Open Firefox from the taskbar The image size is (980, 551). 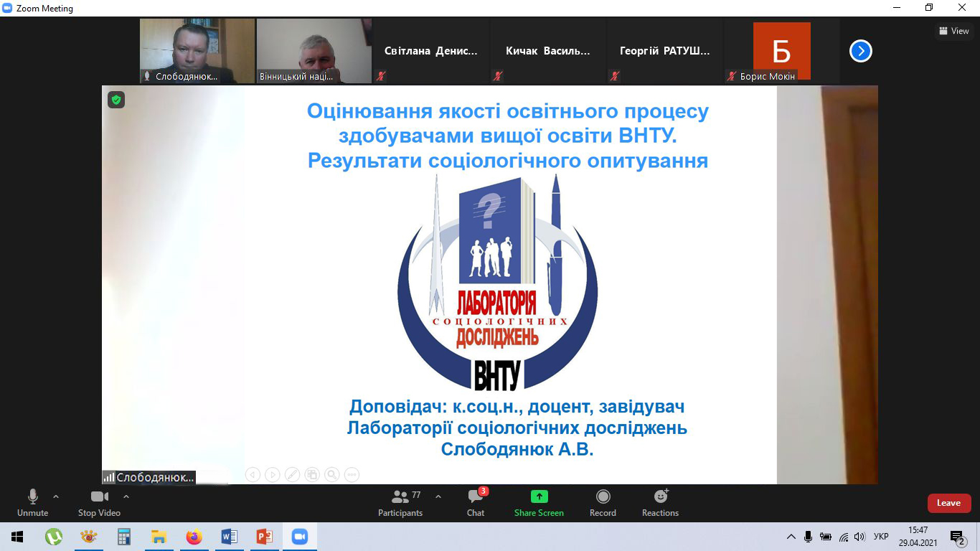click(x=194, y=537)
